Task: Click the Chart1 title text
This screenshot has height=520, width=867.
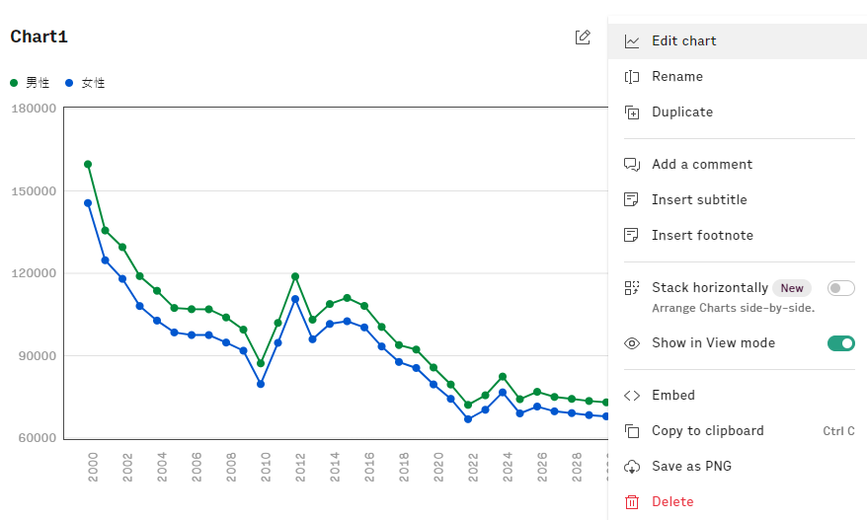Action: point(39,37)
